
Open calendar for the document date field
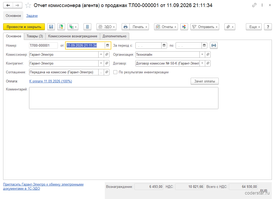[x=108, y=45]
